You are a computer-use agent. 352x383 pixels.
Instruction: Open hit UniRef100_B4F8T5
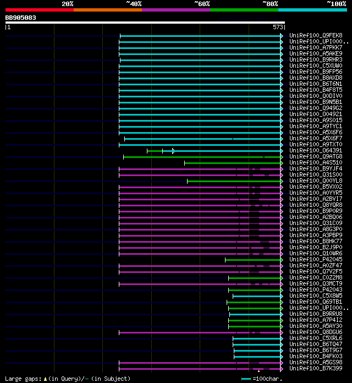pos(316,90)
